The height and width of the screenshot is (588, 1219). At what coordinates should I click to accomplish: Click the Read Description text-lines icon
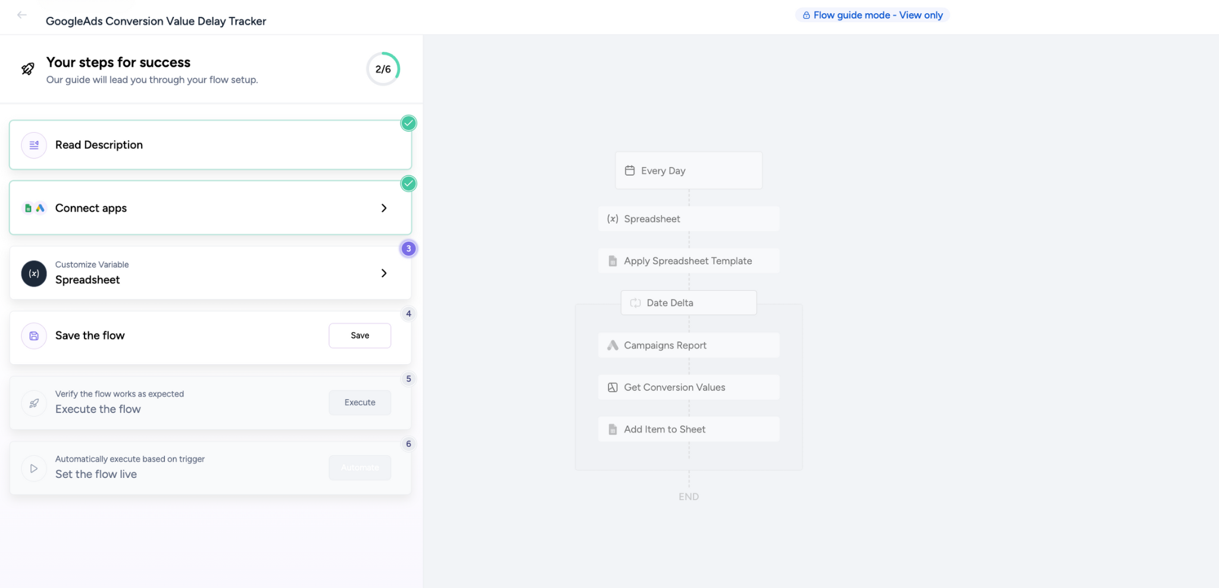coord(34,145)
